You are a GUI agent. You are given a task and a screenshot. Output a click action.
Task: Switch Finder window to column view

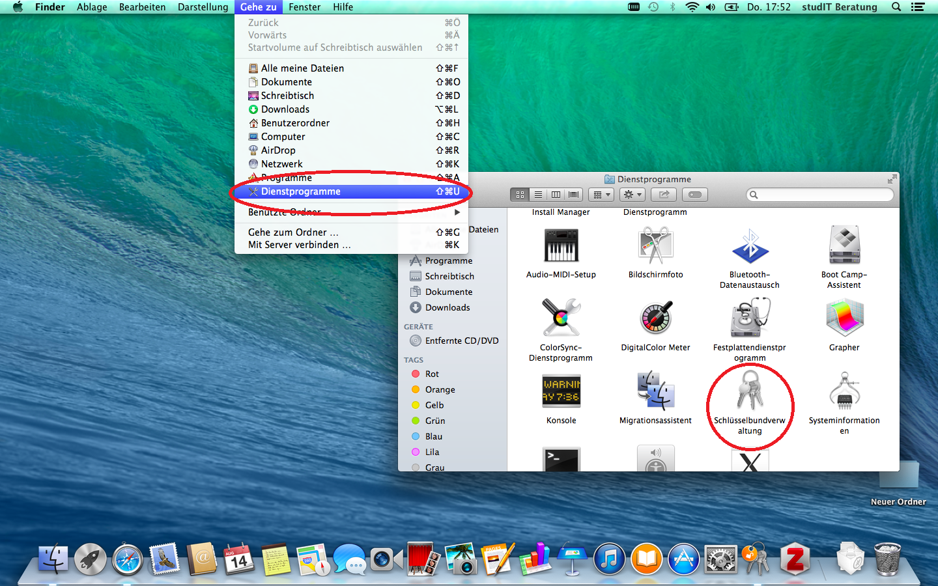click(556, 195)
